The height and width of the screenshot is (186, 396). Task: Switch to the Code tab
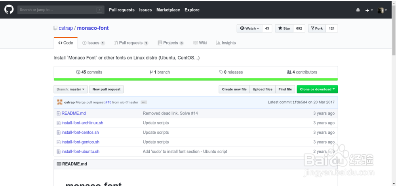[x=66, y=43]
